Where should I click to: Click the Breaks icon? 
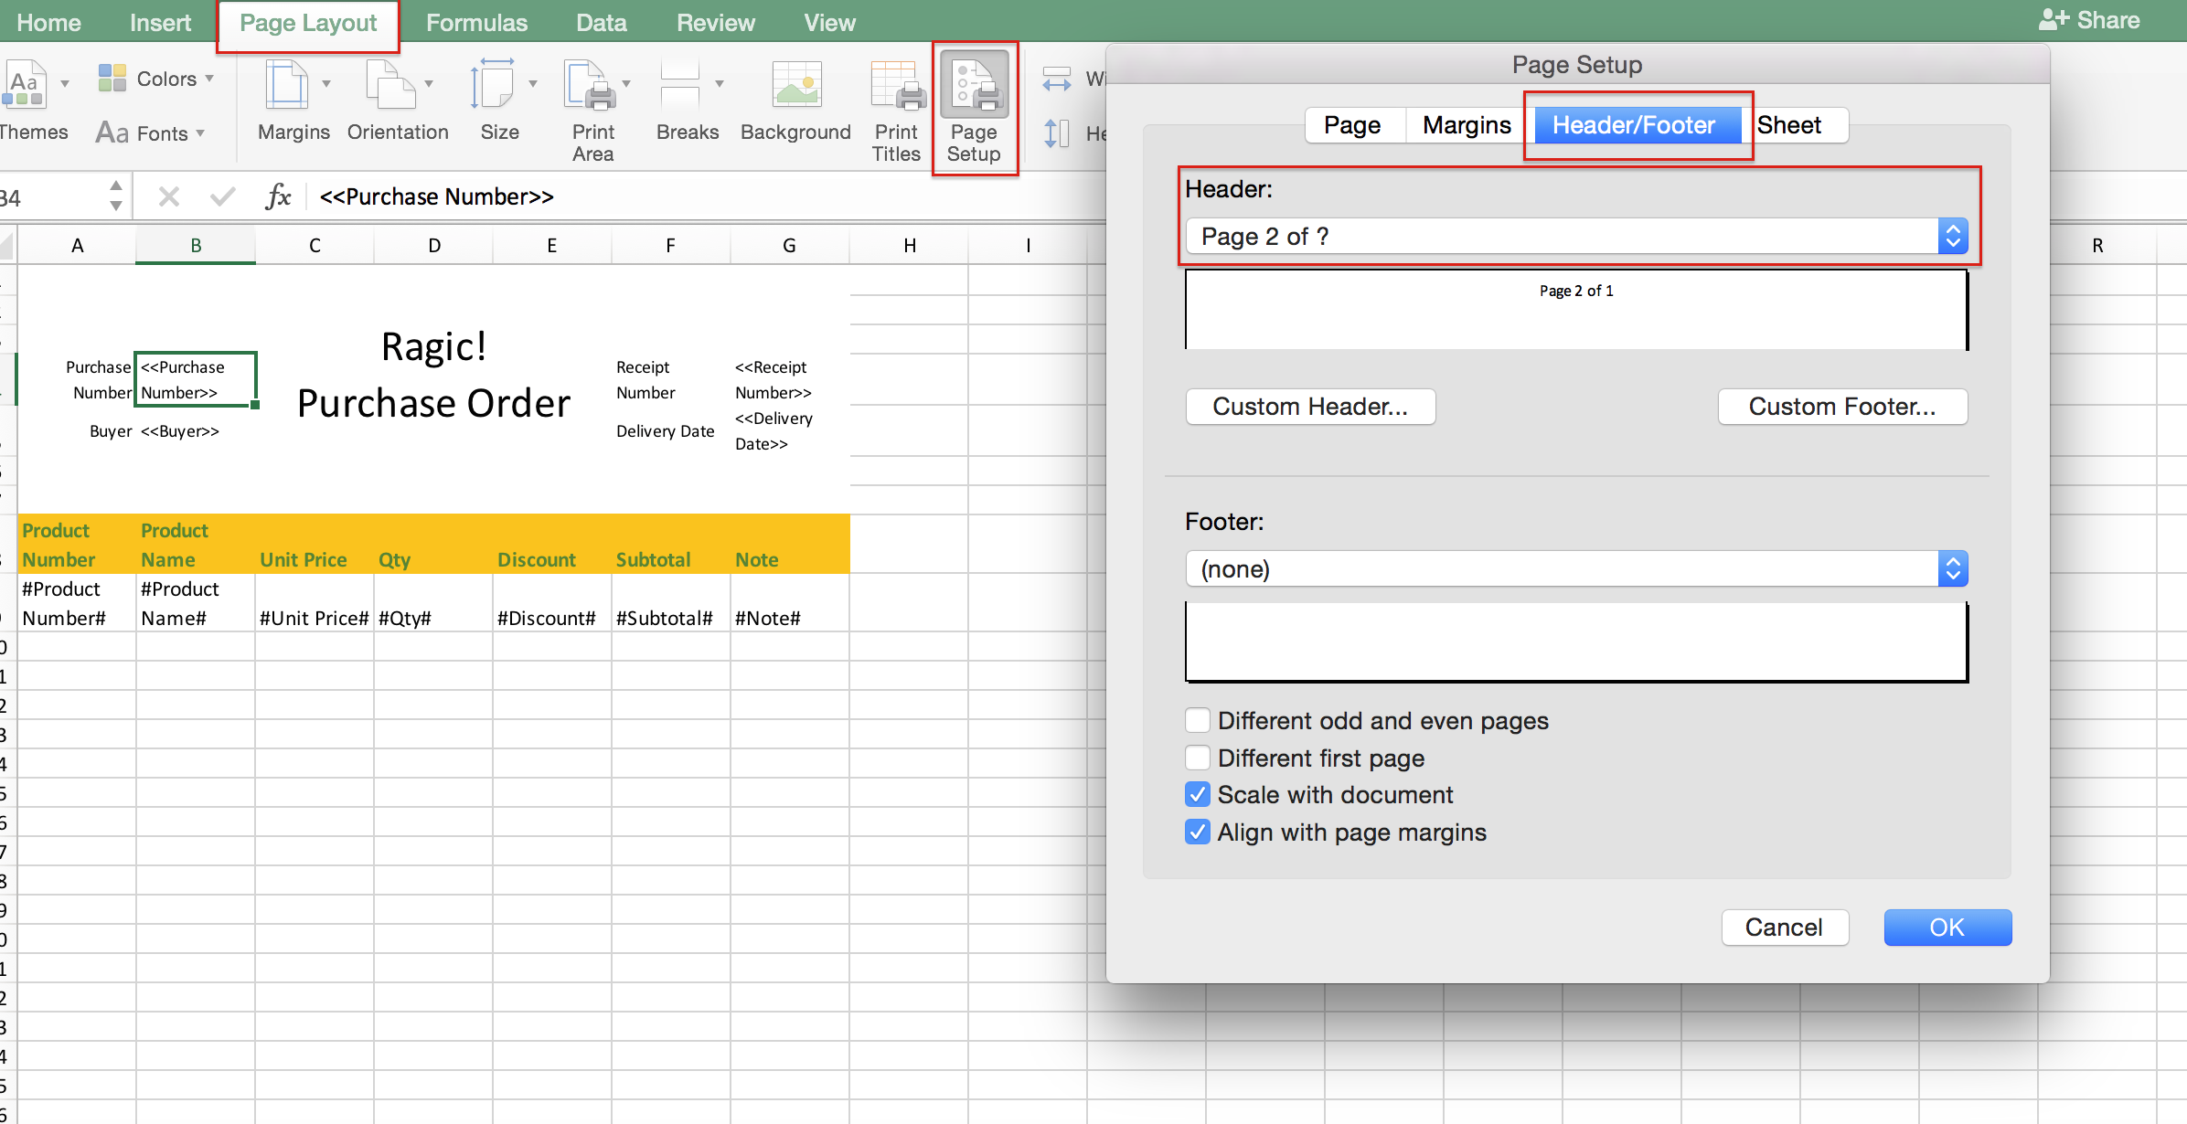[680, 86]
